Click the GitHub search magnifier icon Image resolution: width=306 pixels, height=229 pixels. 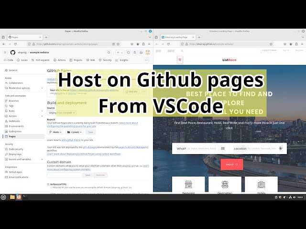109,52
